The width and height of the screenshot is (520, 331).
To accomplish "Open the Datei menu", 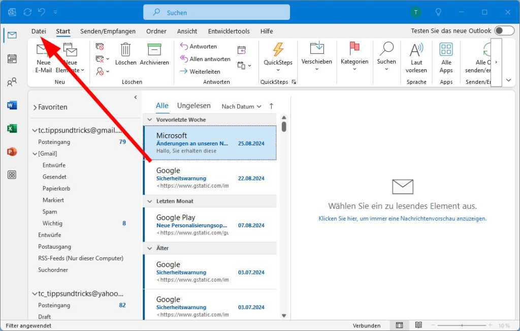I will (39, 31).
